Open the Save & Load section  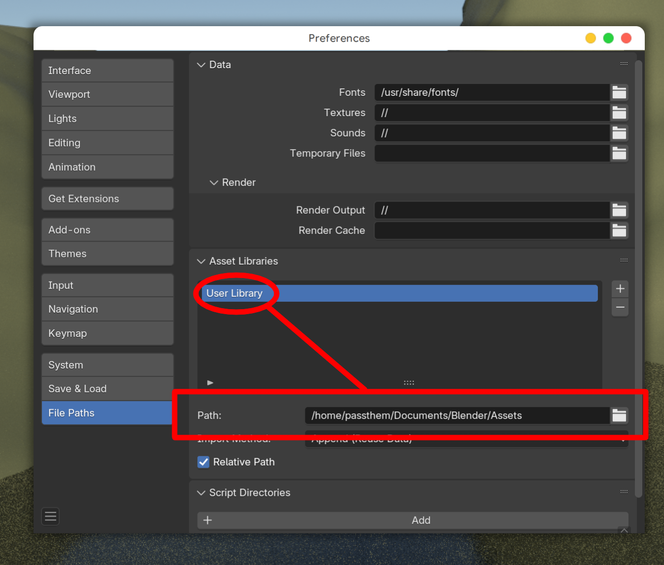point(108,389)
